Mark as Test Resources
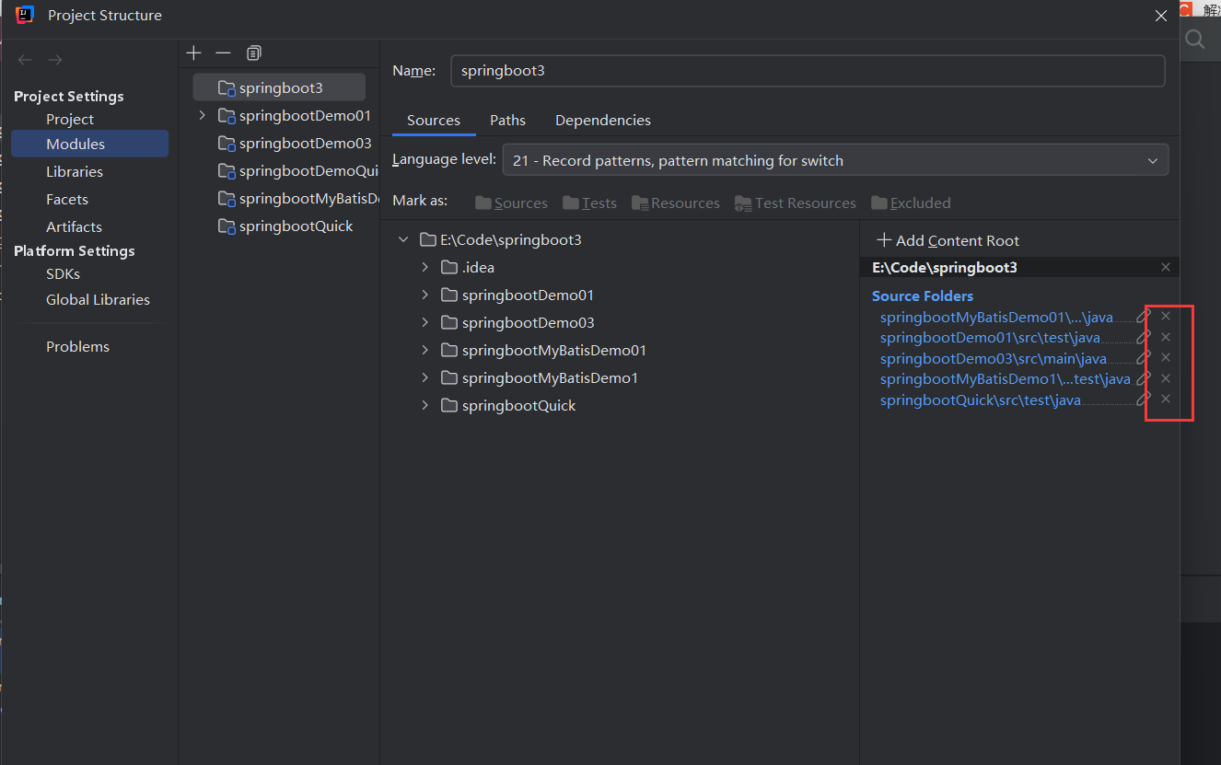Image resolution: width=1221 pixels, height=765 pixels. pos(796,203)
